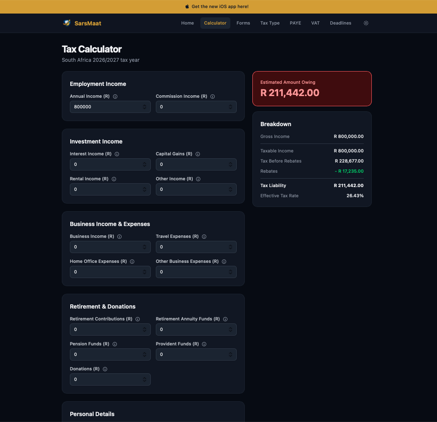The width and height of the screenshot is (437, 422).
Task: Focus the Rental Income input field
Action: (x=110, y=189)
